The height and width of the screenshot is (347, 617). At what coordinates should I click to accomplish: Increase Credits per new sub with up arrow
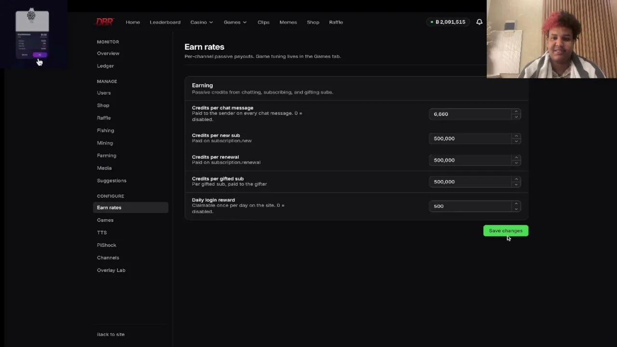(x=516, y=136)
